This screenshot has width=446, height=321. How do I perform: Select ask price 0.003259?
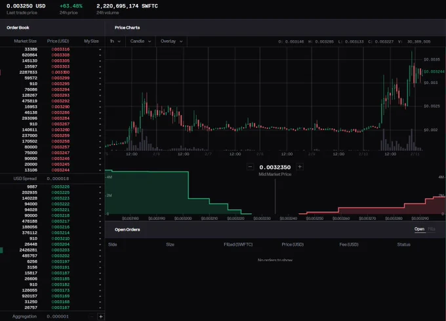point(60,135)
